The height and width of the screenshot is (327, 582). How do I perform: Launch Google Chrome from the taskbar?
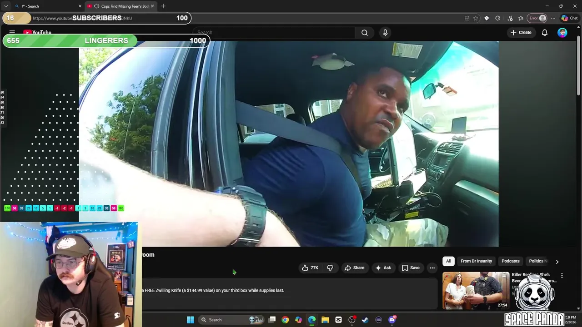(285, 320)
